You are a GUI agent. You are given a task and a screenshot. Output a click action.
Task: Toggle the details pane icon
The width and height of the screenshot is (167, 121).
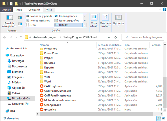pos(20,24)
